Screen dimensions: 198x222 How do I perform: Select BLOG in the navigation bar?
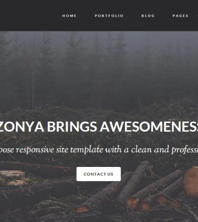[148, 16]
